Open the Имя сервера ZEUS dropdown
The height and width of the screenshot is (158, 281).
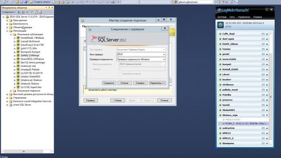pos(164,54)
